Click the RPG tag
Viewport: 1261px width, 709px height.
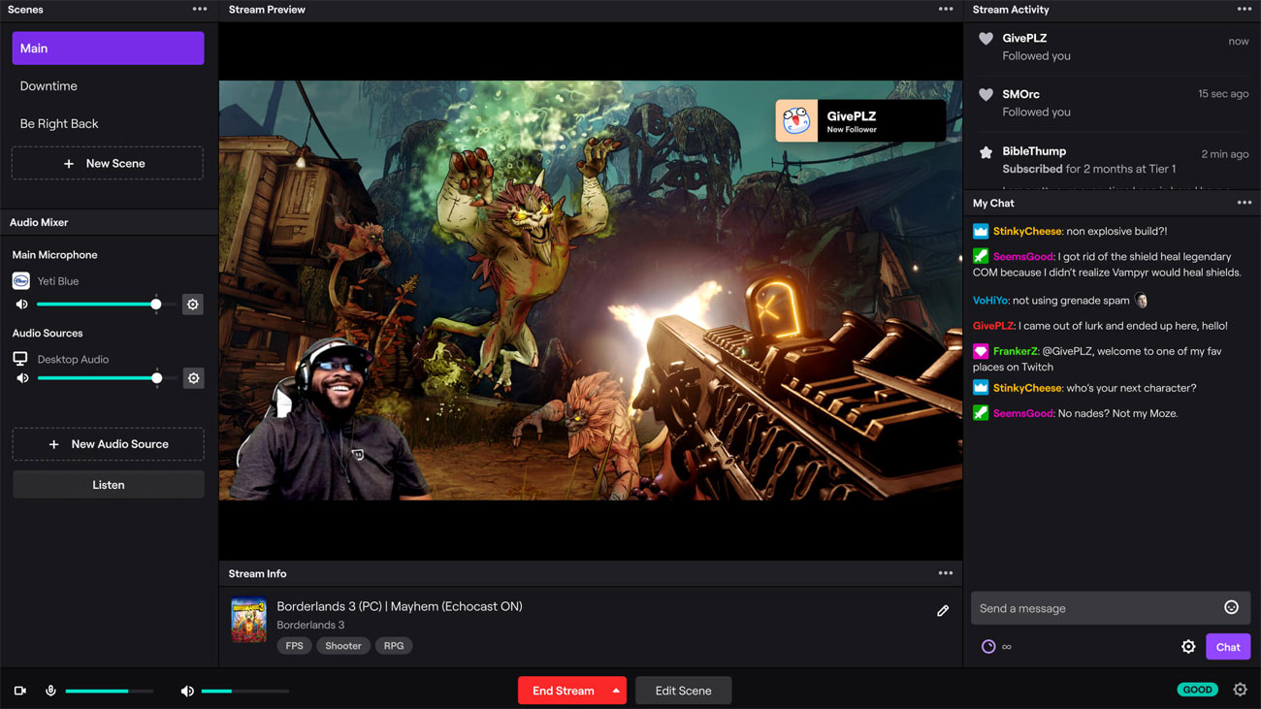[393, 646]
